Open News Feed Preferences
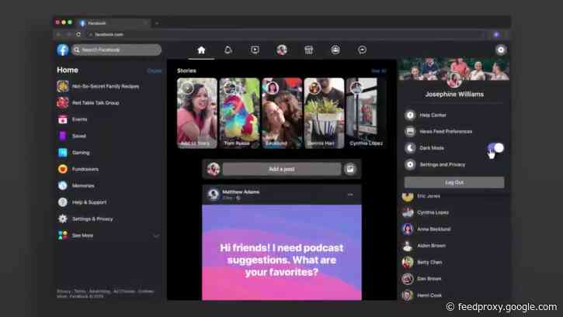Viewport: 563px width, 317px height. [446, 132]
